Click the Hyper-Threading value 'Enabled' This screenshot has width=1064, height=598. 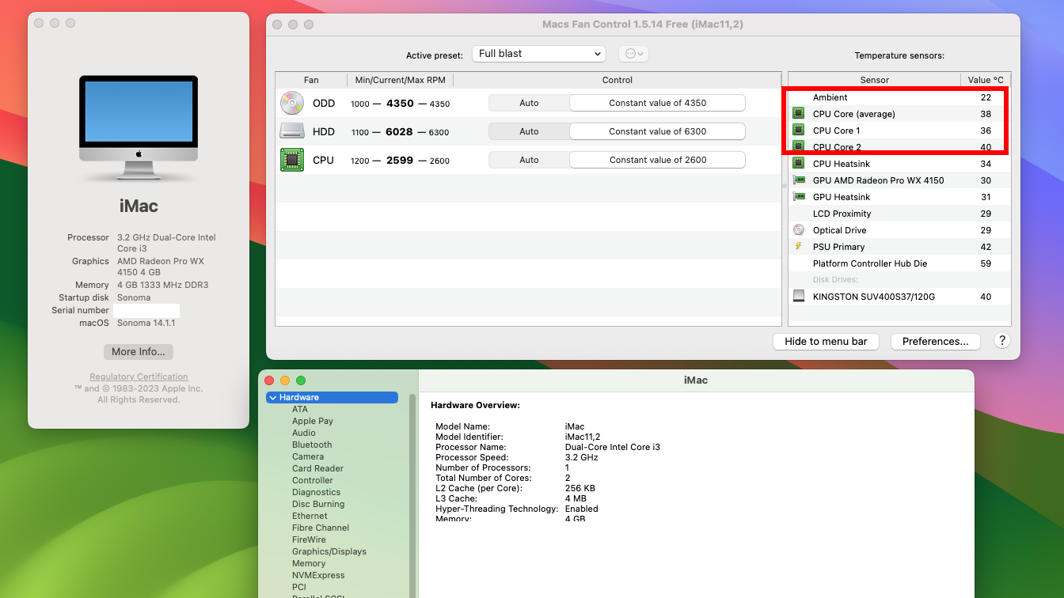(x=582, y=509)
